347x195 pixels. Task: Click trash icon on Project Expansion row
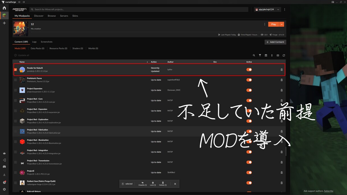(x=282, y=90)
